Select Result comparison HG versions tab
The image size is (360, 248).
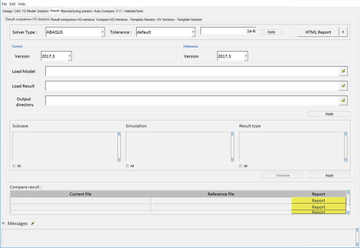pyautogui.click(x=73, y=19)
